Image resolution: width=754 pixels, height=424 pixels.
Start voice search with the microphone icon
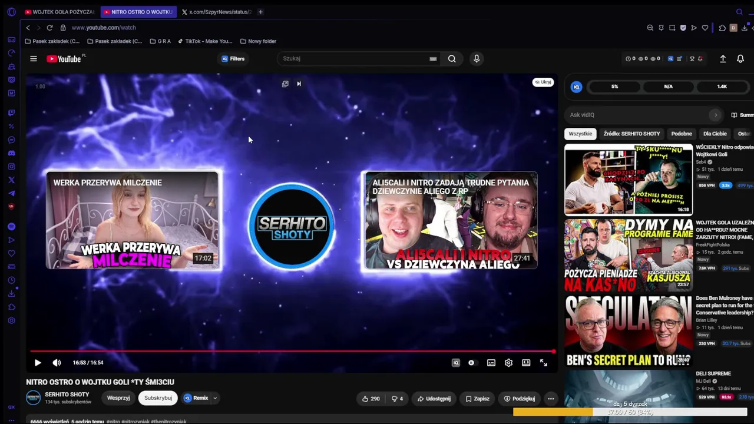click(477, 59)
